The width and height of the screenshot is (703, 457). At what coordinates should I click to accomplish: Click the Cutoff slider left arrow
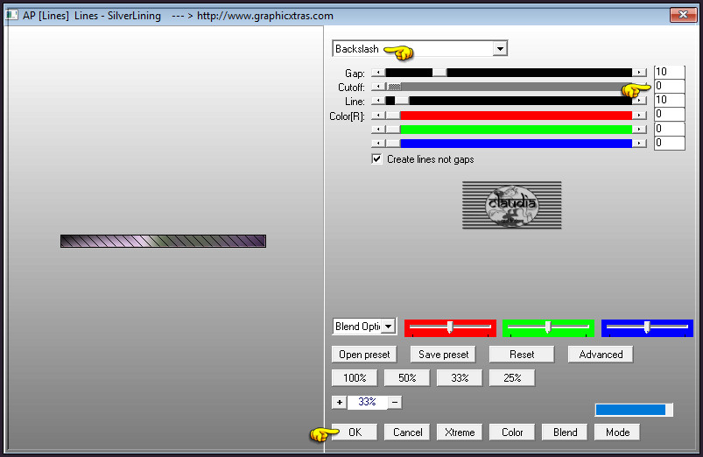378,87
